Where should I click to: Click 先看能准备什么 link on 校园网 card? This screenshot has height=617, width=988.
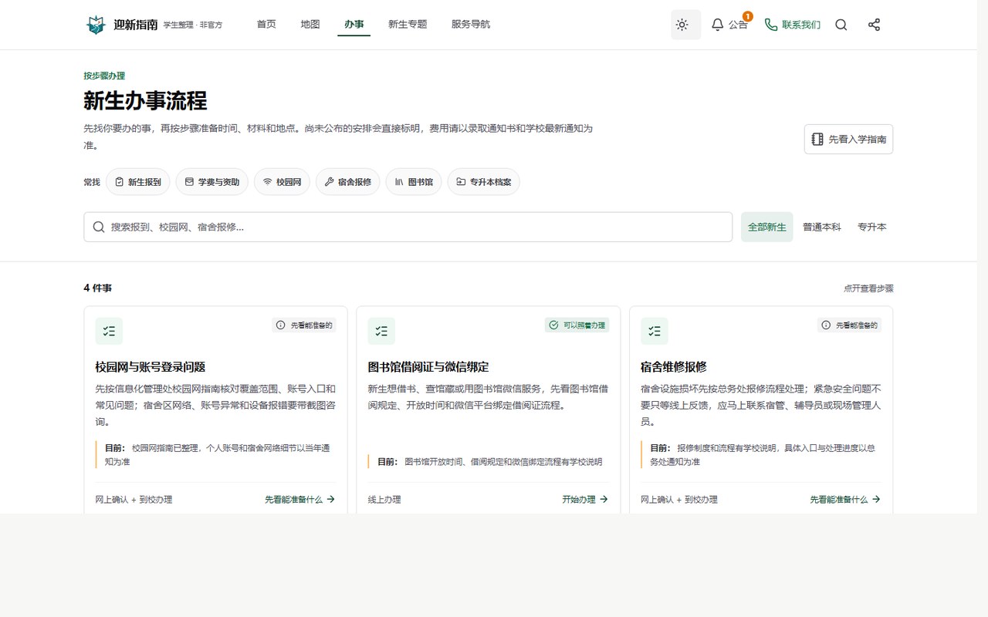coord(300,499)
